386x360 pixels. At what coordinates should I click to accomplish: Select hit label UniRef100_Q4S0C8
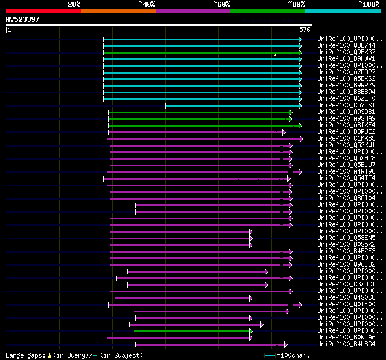(x=346, y=298)
